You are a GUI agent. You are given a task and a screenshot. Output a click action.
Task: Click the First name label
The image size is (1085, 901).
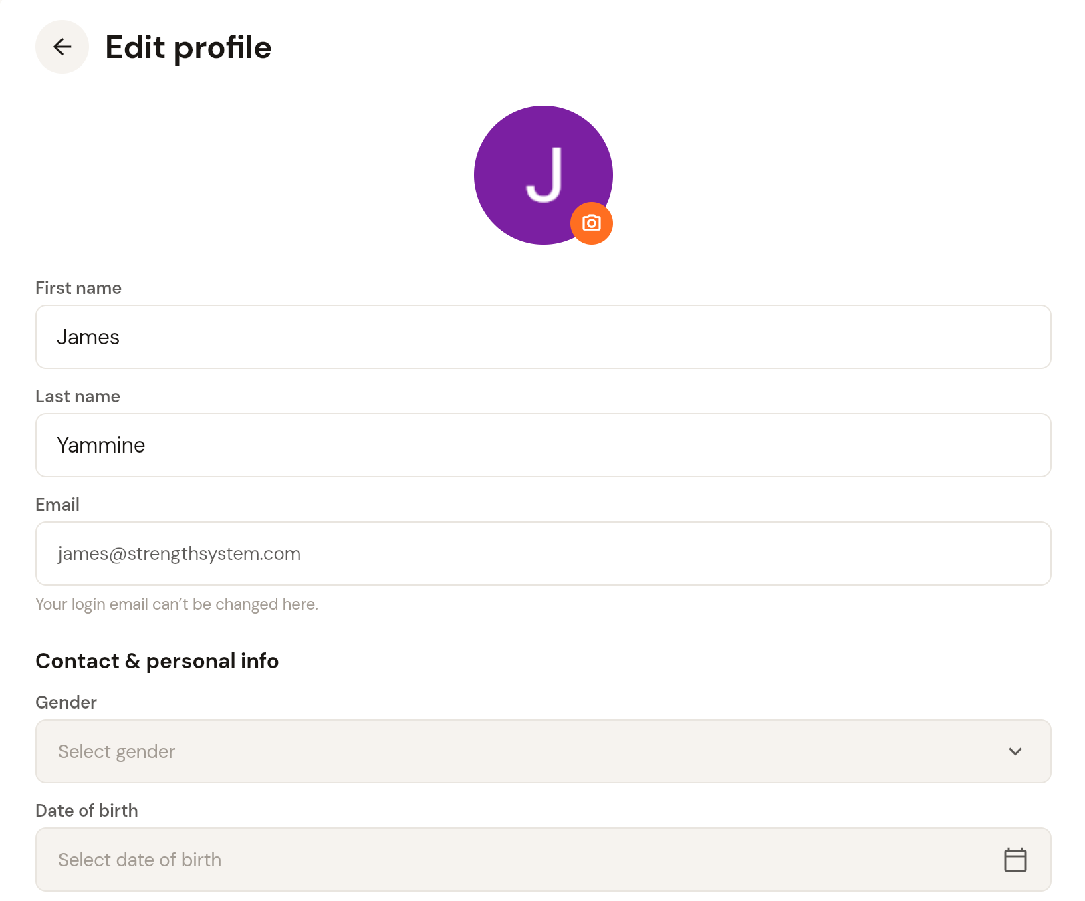[78, 288]
